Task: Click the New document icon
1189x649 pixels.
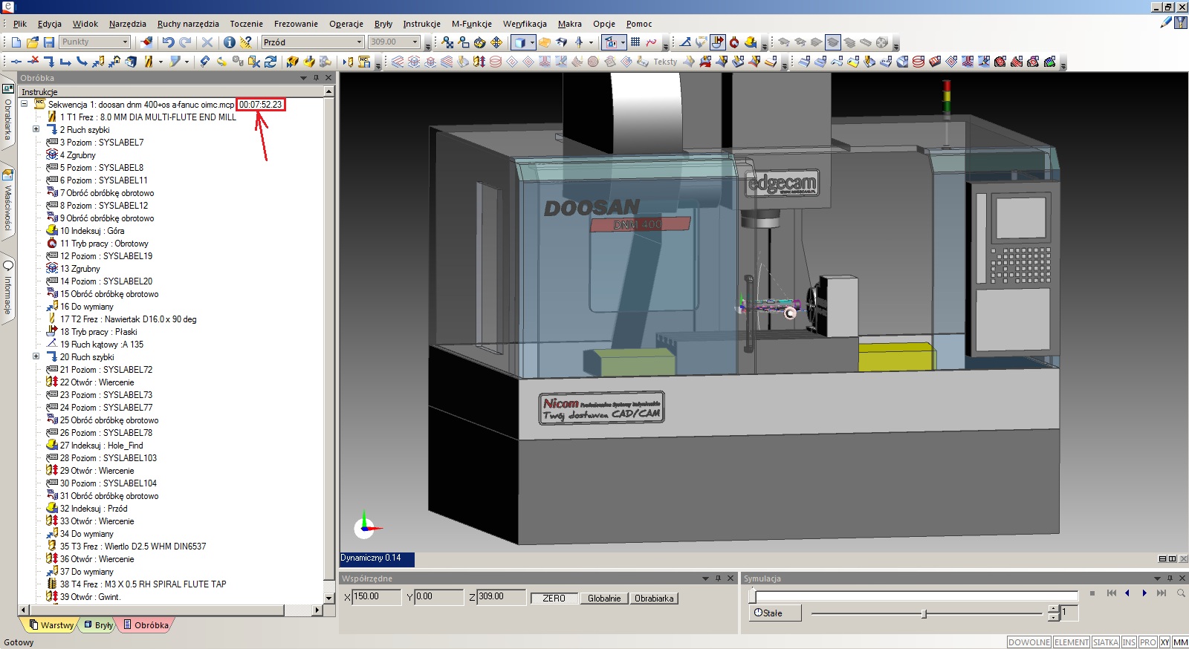Action: click(16, 42)
